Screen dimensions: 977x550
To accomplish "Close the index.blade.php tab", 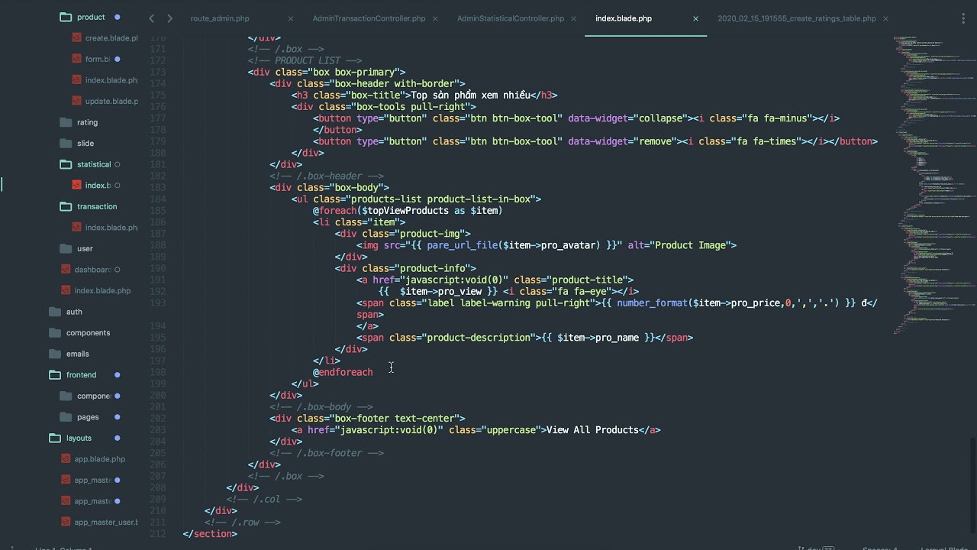I will coord(695,18).
